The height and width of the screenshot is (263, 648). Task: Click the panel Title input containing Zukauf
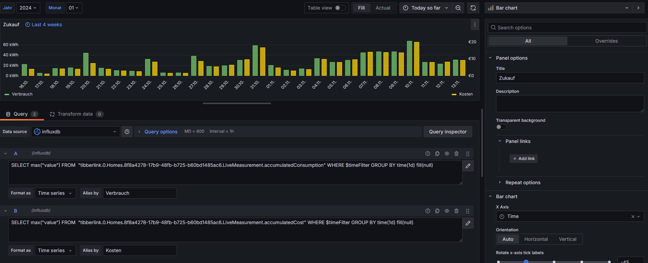(x=570, y=78)
